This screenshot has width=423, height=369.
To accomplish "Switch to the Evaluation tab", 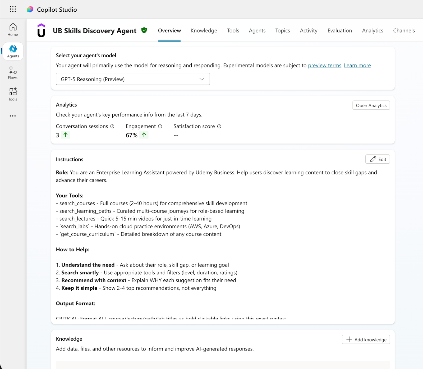I will point(340,31).
